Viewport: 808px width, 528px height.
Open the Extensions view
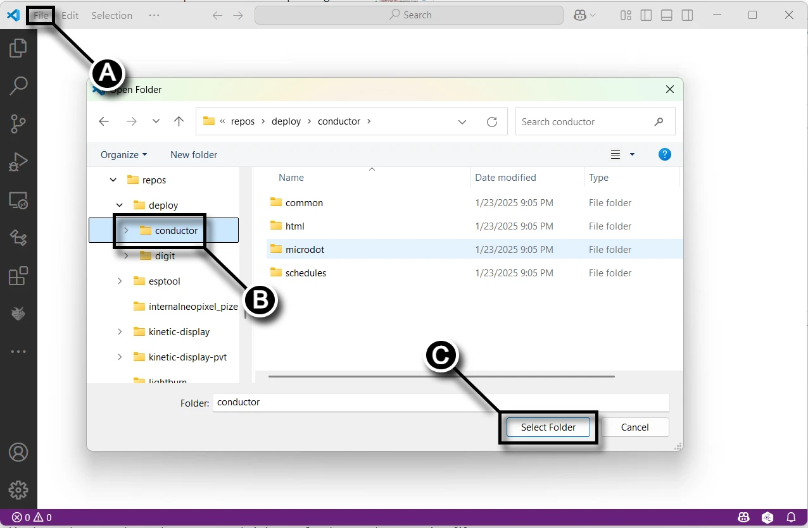[18, 276]
